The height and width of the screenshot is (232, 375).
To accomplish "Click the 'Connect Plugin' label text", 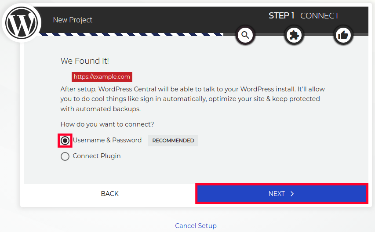I will coord(97,156).
